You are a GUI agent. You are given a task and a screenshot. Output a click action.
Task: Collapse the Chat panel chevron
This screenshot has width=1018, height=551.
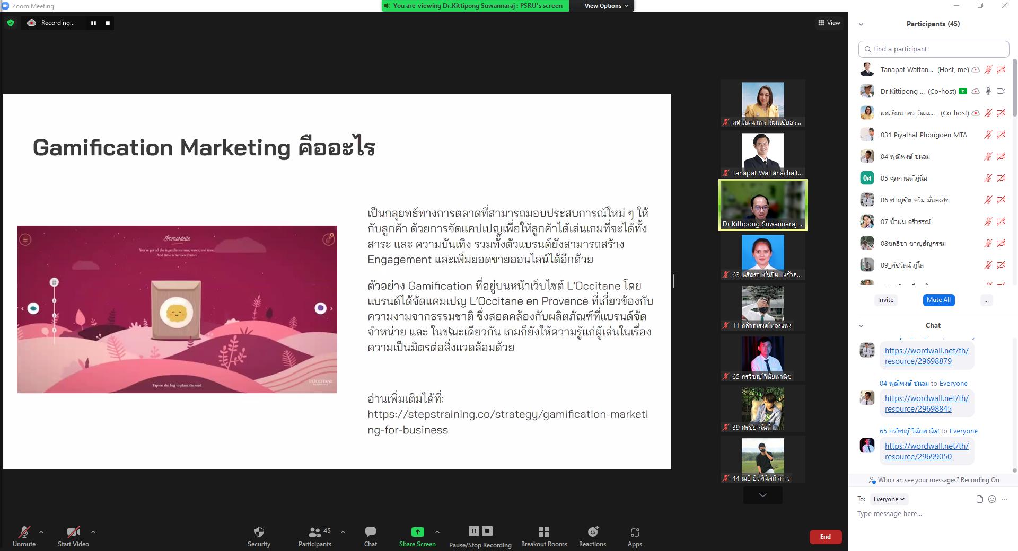[861, 326]
